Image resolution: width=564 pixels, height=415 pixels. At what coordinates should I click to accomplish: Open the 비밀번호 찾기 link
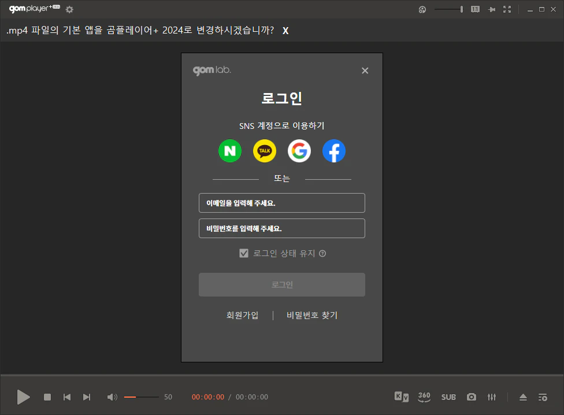coord(311,316)
